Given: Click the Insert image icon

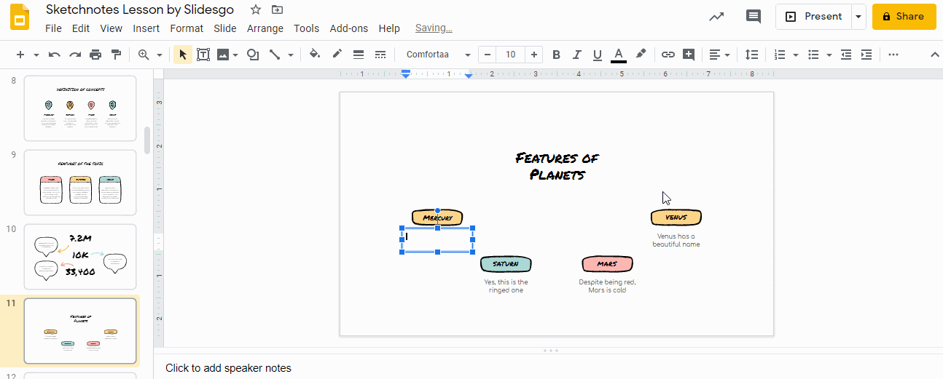Looking at the screenshot, I should point(223,55).
